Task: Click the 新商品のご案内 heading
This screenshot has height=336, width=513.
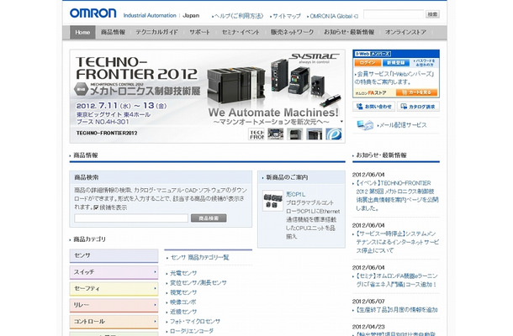Action: (287, 177)
